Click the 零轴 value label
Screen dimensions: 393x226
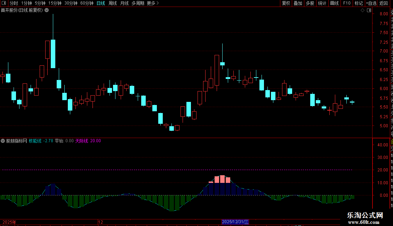point(64,141)
